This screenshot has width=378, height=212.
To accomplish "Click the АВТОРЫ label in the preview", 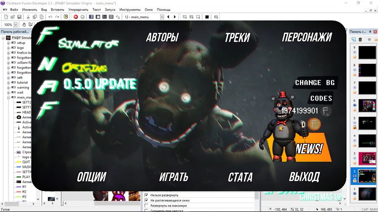I will (162, 37).
